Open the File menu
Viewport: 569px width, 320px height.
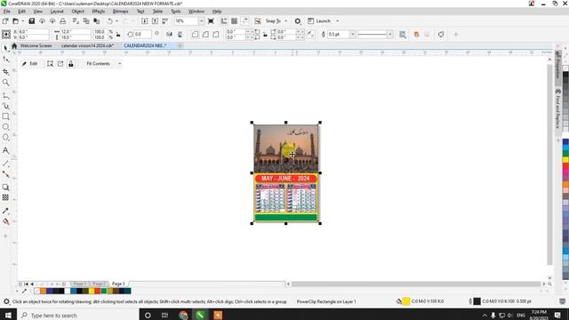click(6, 12)
